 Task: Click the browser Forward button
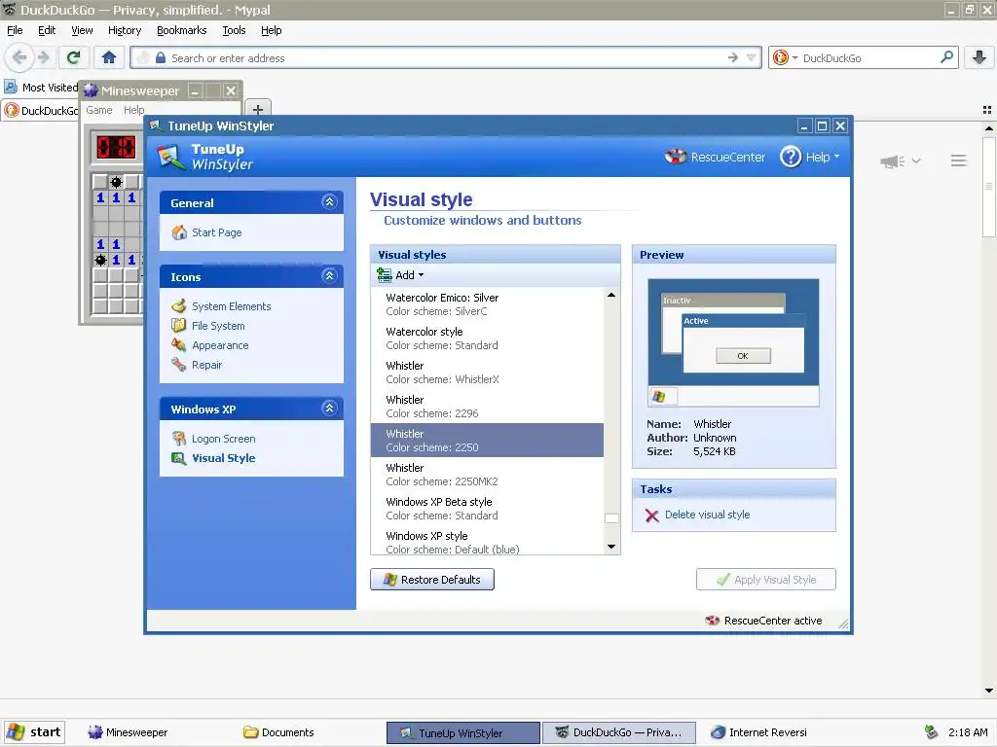pyautogui.click(x=43, y=57)
